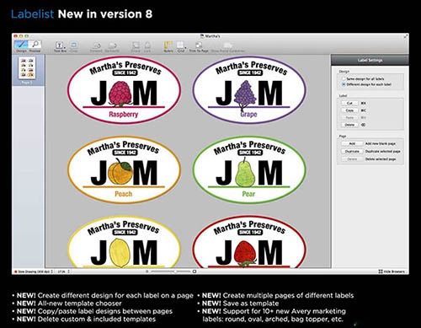421x328 pixels.
Task: Open the zoom percentage dropdown in status bar
Action: pos(64,272)
